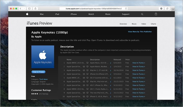Click the Apple Keynotes podcast artwork
The image size is (183, 107).
coord(43,57)
